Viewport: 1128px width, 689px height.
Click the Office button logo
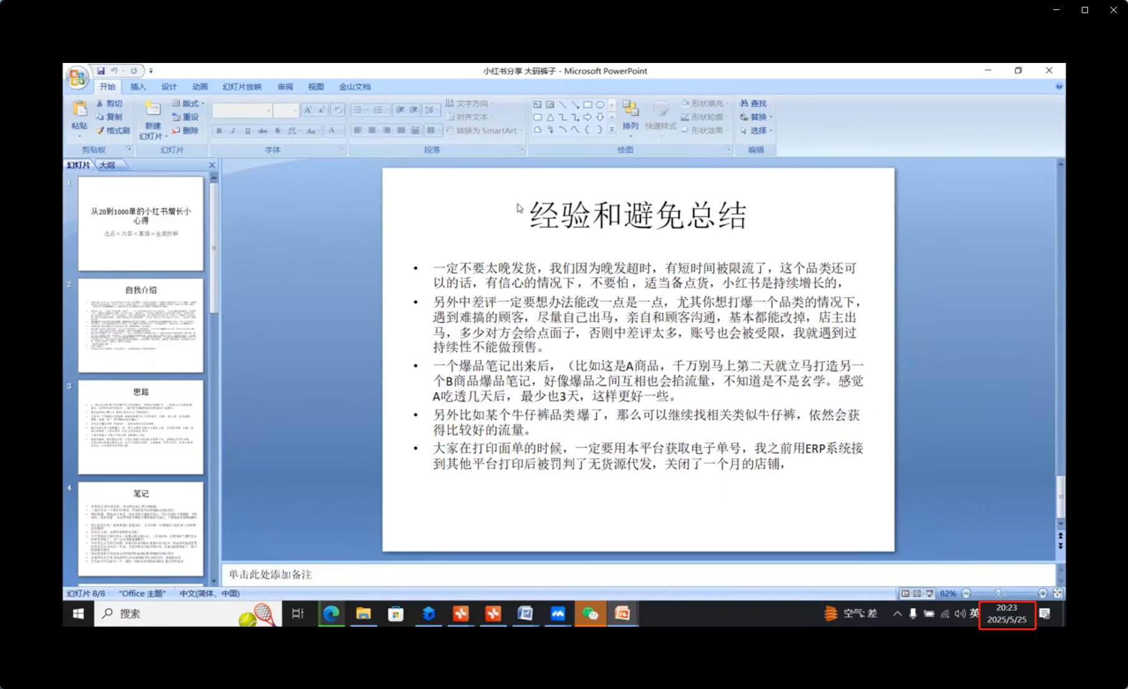click(x=77, y=77)
